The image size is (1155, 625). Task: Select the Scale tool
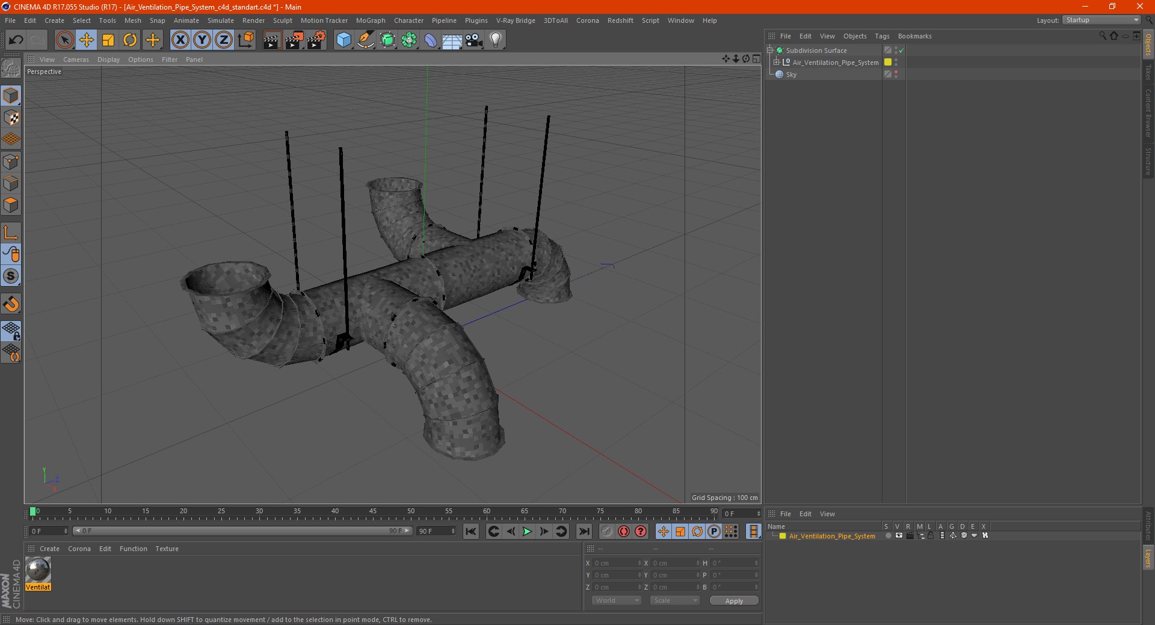click(x=108, y=40)
